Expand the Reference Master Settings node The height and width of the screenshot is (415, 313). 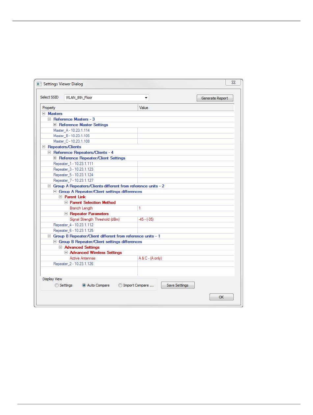(55, 125)
